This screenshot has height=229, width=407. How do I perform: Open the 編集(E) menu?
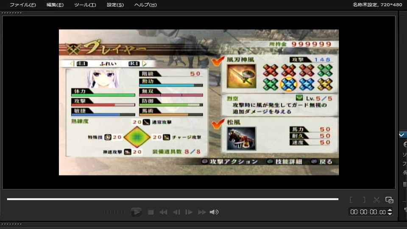point(55,5)
